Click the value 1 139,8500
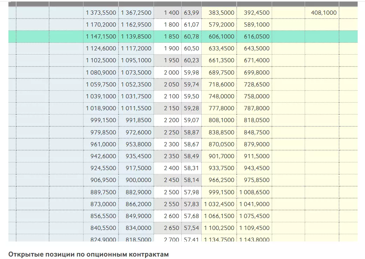Screen dimensions: 365x259 (x=136, y=37)
